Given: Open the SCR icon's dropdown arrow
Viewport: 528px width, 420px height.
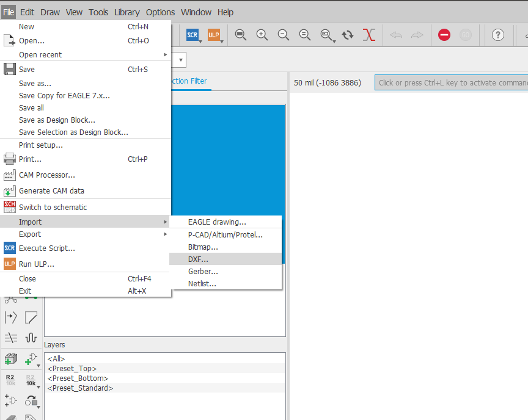Looking at the screenshot, I should (x=200, y=41).
